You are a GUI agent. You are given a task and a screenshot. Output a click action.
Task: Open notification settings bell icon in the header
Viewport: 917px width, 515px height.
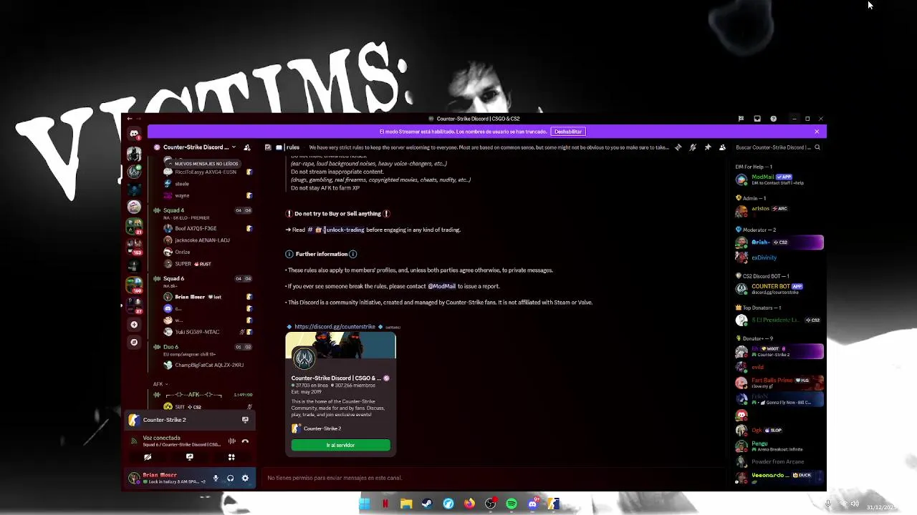[693, 147]
